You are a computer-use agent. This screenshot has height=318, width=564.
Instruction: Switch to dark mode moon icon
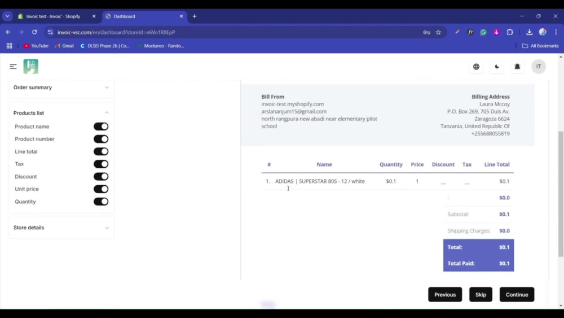[x=497, y=67]
